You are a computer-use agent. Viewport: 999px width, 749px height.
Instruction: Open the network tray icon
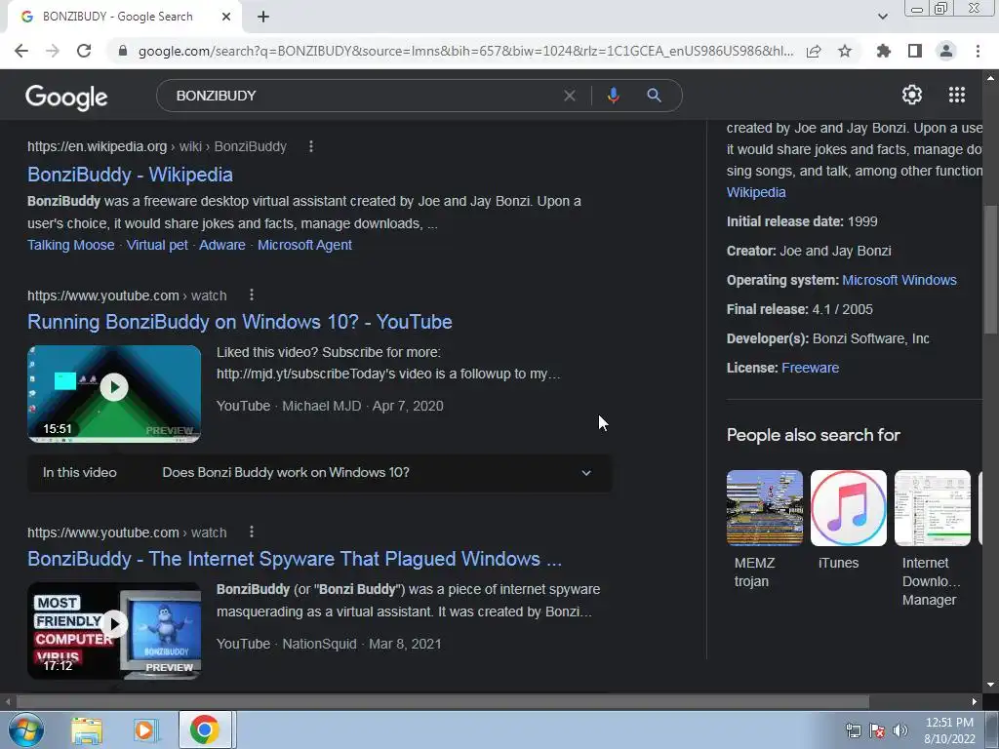[853, 730]
